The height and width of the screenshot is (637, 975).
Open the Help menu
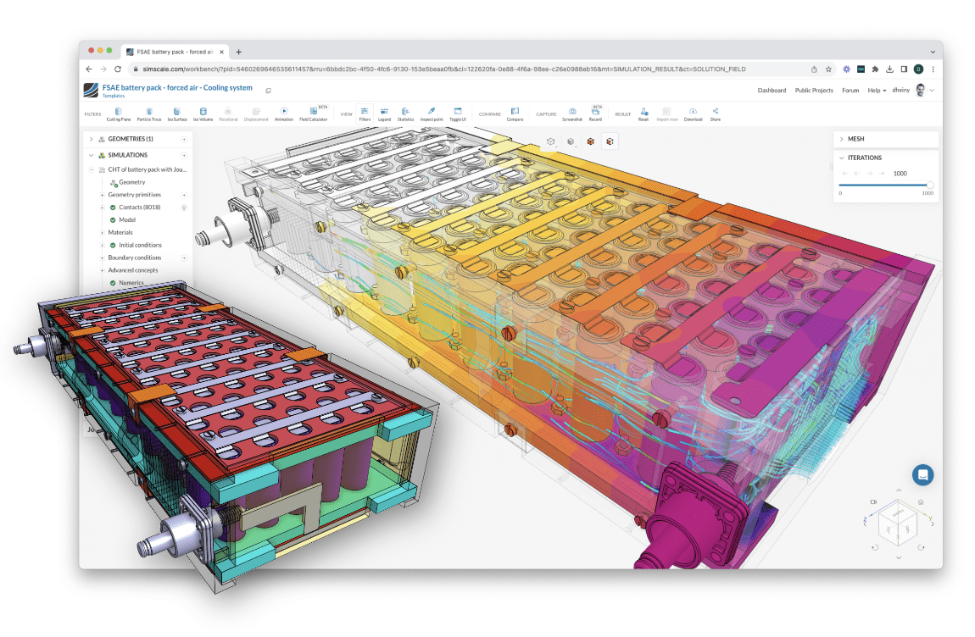[876, 91]
